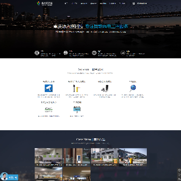181x181 pixels.
Task: Click the phone icon in the top navigation
Action: pos(134,4)
